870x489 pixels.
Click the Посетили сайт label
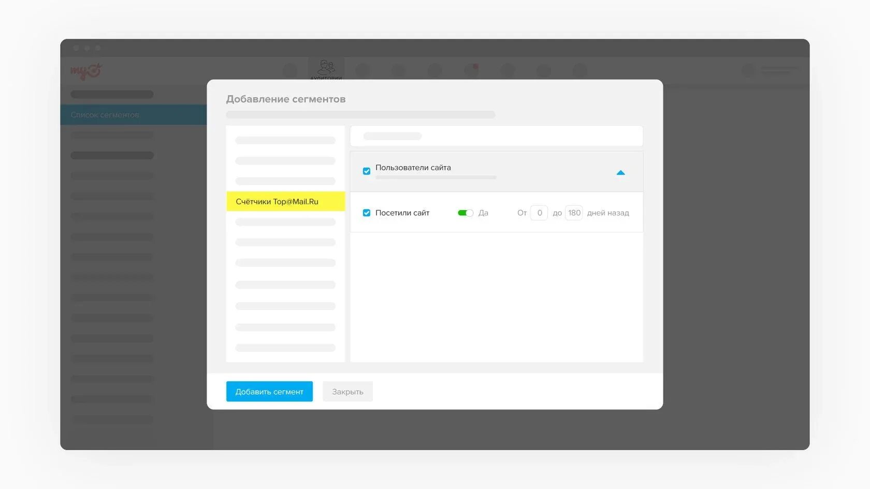coord(402,213)
